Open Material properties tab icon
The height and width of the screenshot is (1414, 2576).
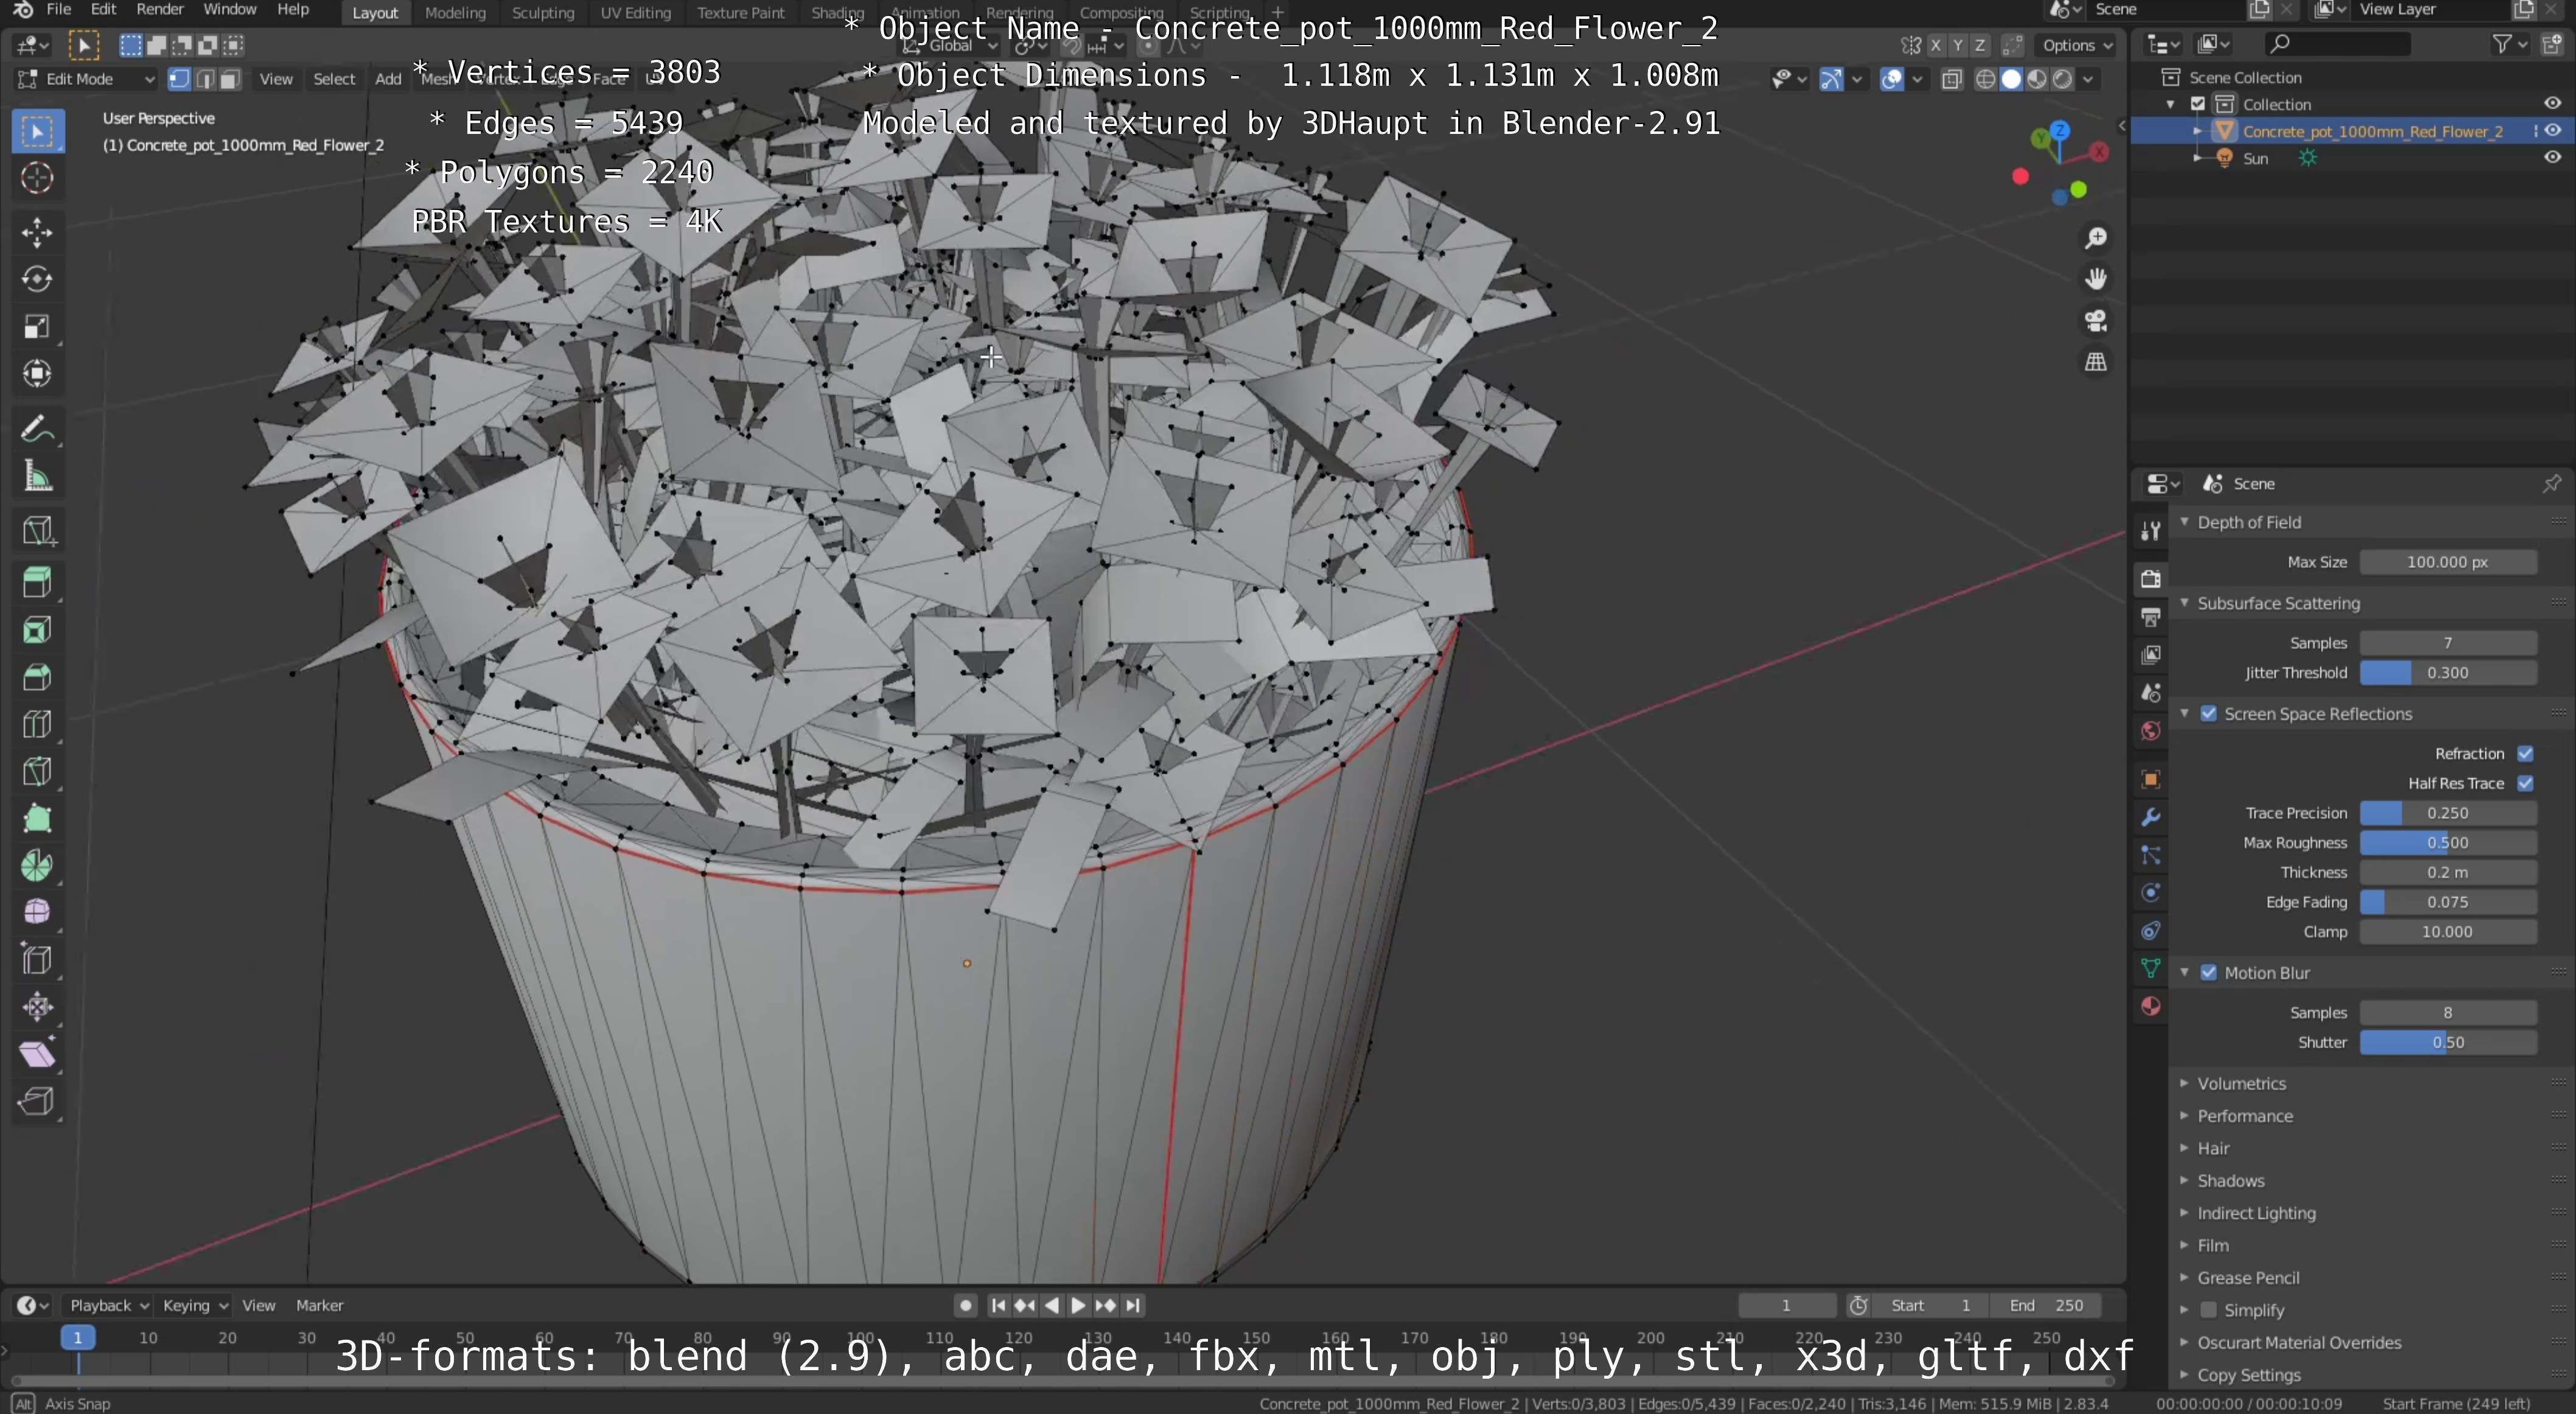2151,1007
